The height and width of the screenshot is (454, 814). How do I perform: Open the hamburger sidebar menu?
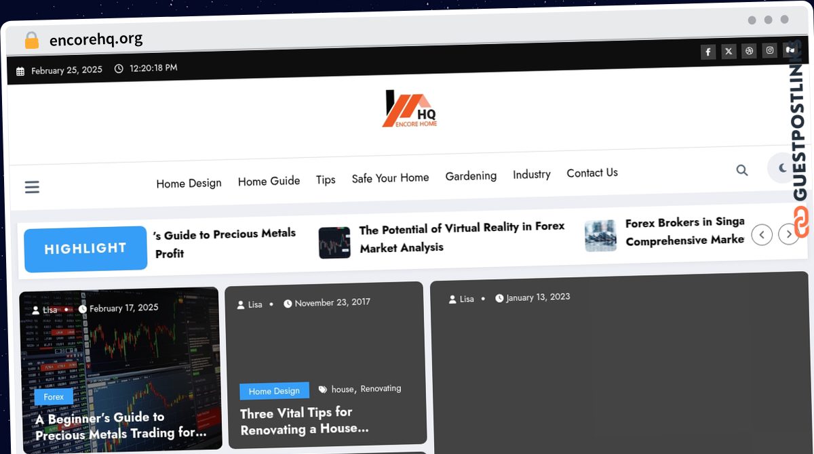[x=32, y=187]
